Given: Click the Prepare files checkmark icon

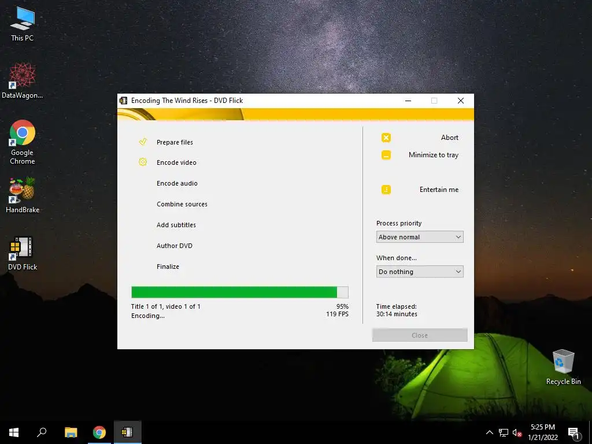Looking at the screenshot, I should coord(143,142).
